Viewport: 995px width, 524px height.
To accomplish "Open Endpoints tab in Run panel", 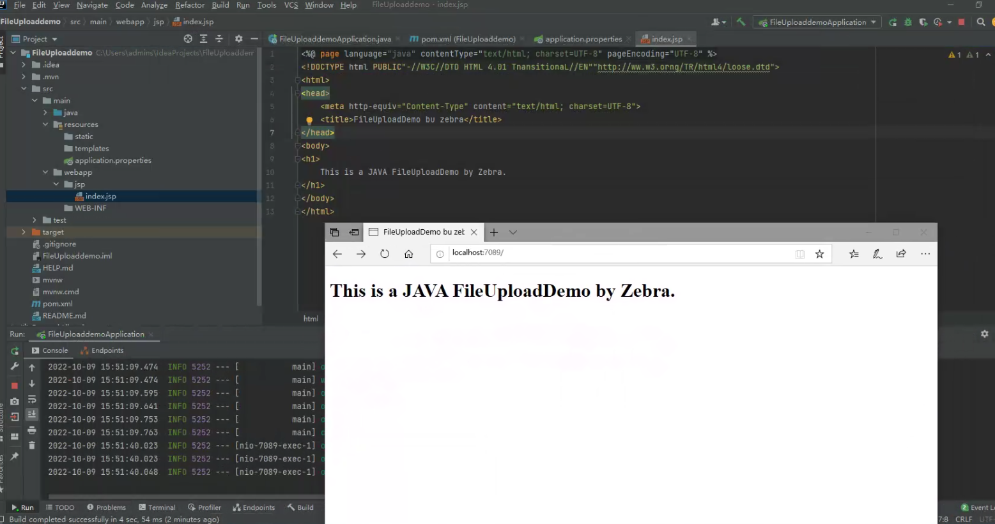I will 102,350.
